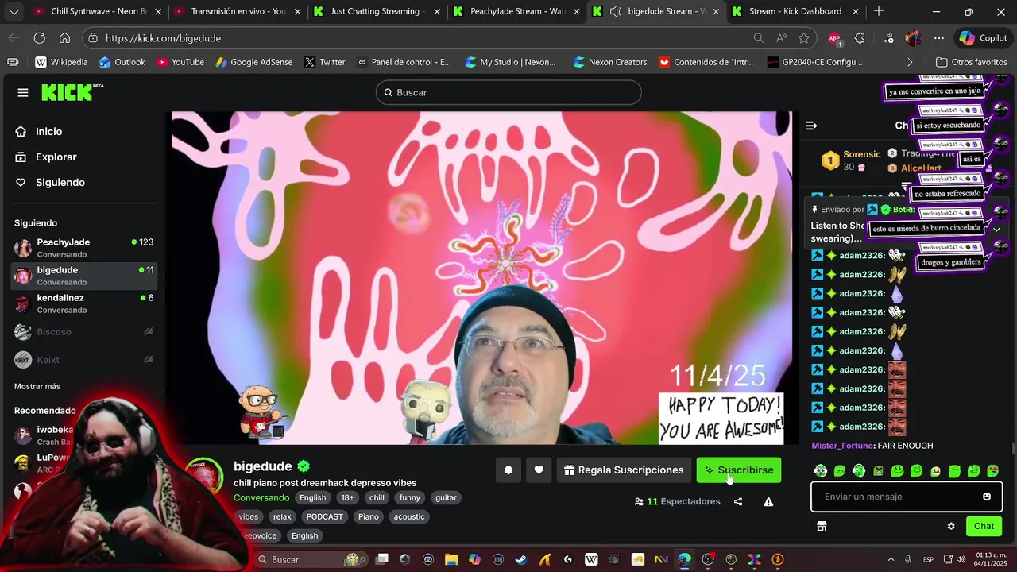1017x572 pixels.
Task: Open Inicio in the sidebar
Action: (48, 132)
